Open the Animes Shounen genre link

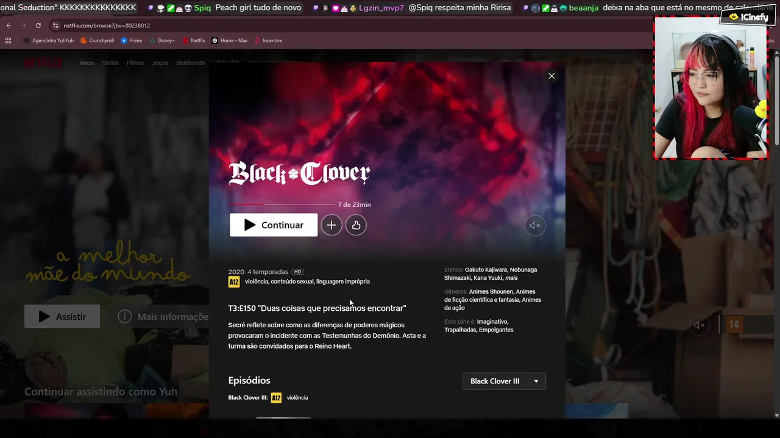coord(491,291)
